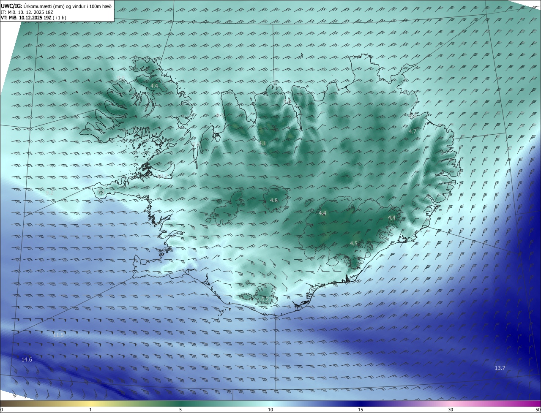Viewport: 541px width, 413px height.
Task: Click the '30' tick on the color scale
Action: [x=451, y=410]
